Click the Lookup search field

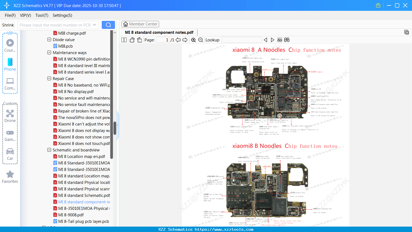point(241,40)
